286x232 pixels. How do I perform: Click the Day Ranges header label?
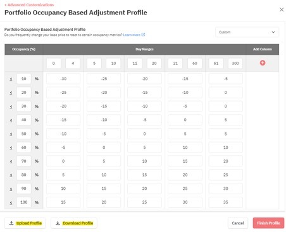[x=144, y=49]
